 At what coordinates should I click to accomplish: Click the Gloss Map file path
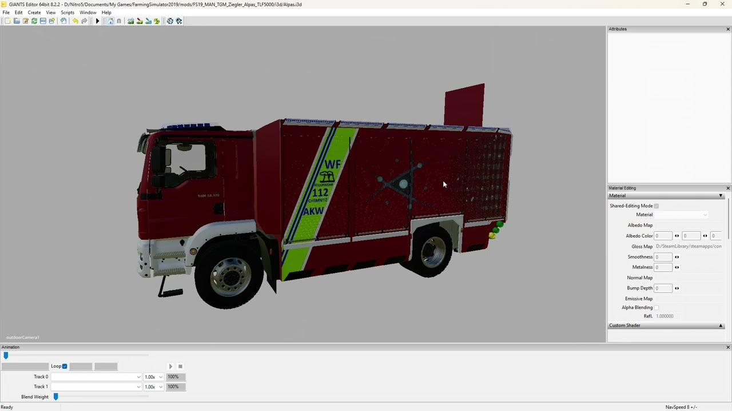pos(689,247)
